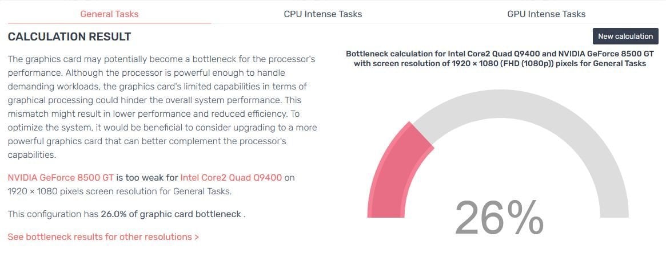The height and width of the screenshot is (253, 666).
Task: Click the red underline beneath General Tasks
Action: [109, 23]
